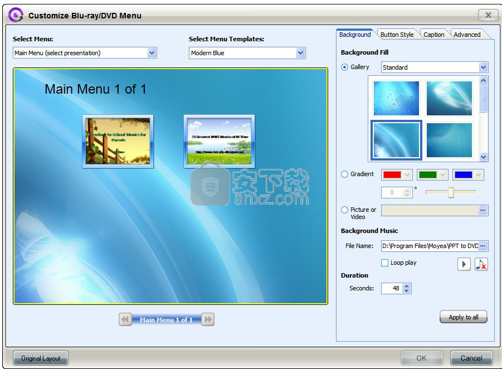502x369 pixels.
Task: Close the Customize Blu-ray/DVD Menu dialog
Action: pyautogui.click(x=488, y=15)
